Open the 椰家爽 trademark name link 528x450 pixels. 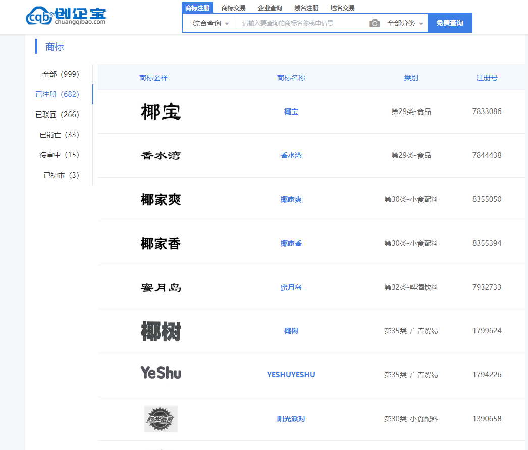tap(291, 200)
